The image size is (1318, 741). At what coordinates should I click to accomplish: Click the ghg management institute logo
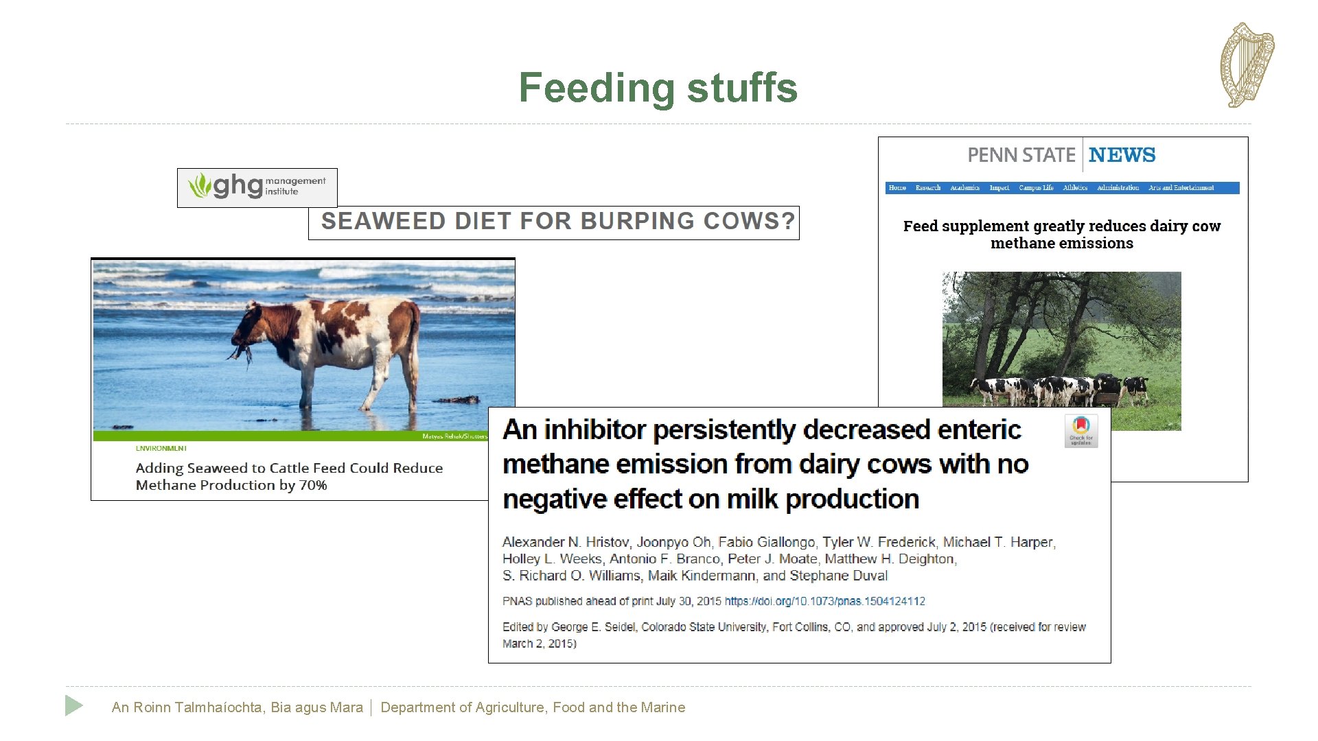point(257,187)
